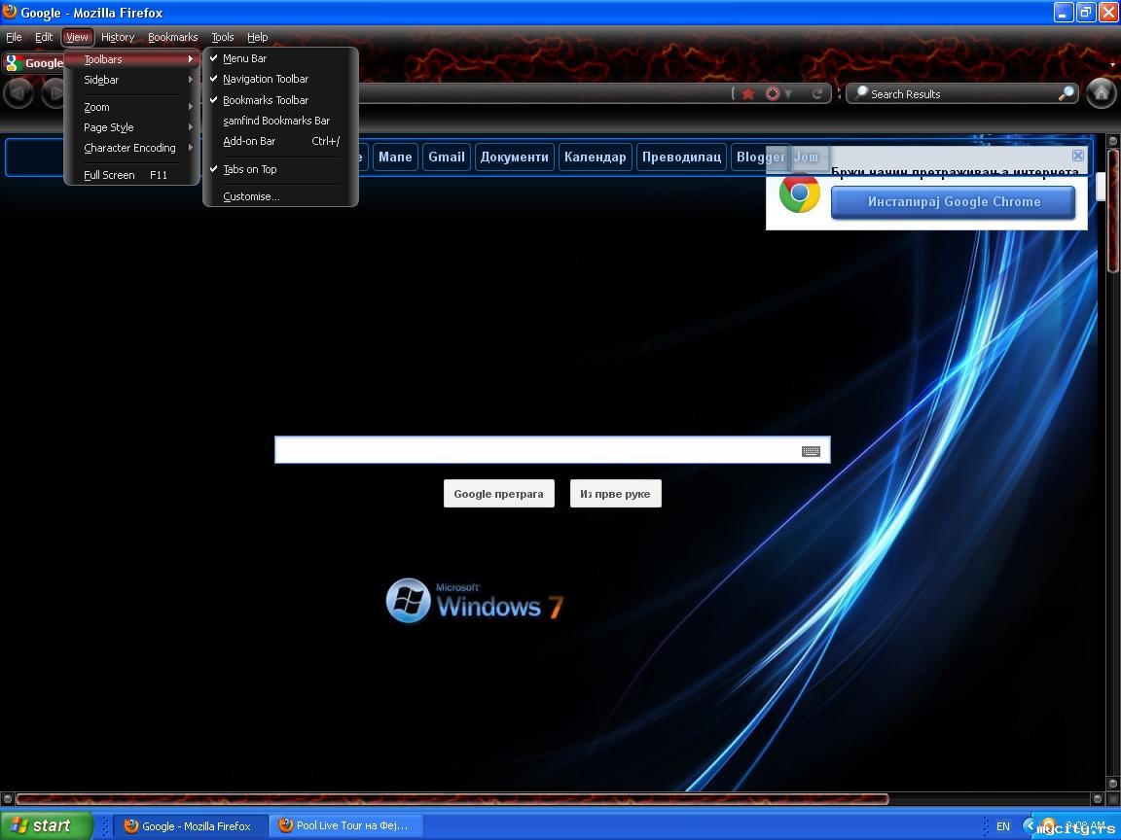Screen dimensions: 1121x840
Task: Click the Back navigation arrow button
Action: click(18, 93)
